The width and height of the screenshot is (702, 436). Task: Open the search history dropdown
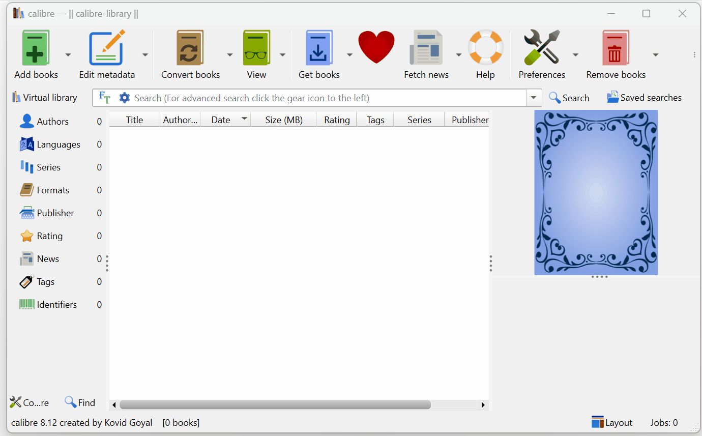tap(533, 97)
